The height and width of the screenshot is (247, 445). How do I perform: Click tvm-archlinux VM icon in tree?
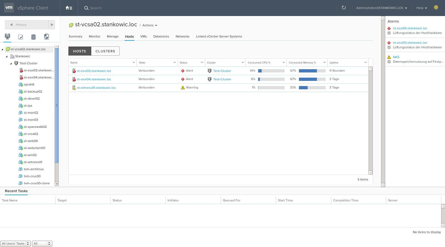click(20, 169)
